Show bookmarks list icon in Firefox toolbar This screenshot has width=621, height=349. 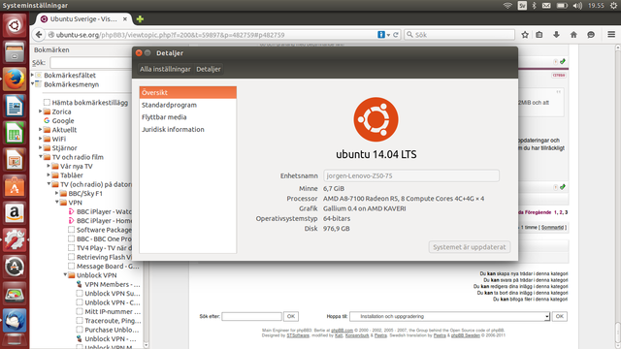539,35
